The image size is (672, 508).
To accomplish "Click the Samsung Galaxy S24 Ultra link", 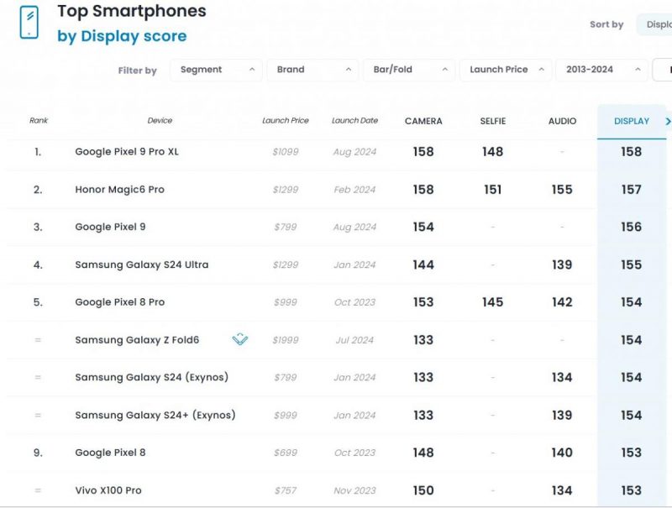I will coord(141,264).
